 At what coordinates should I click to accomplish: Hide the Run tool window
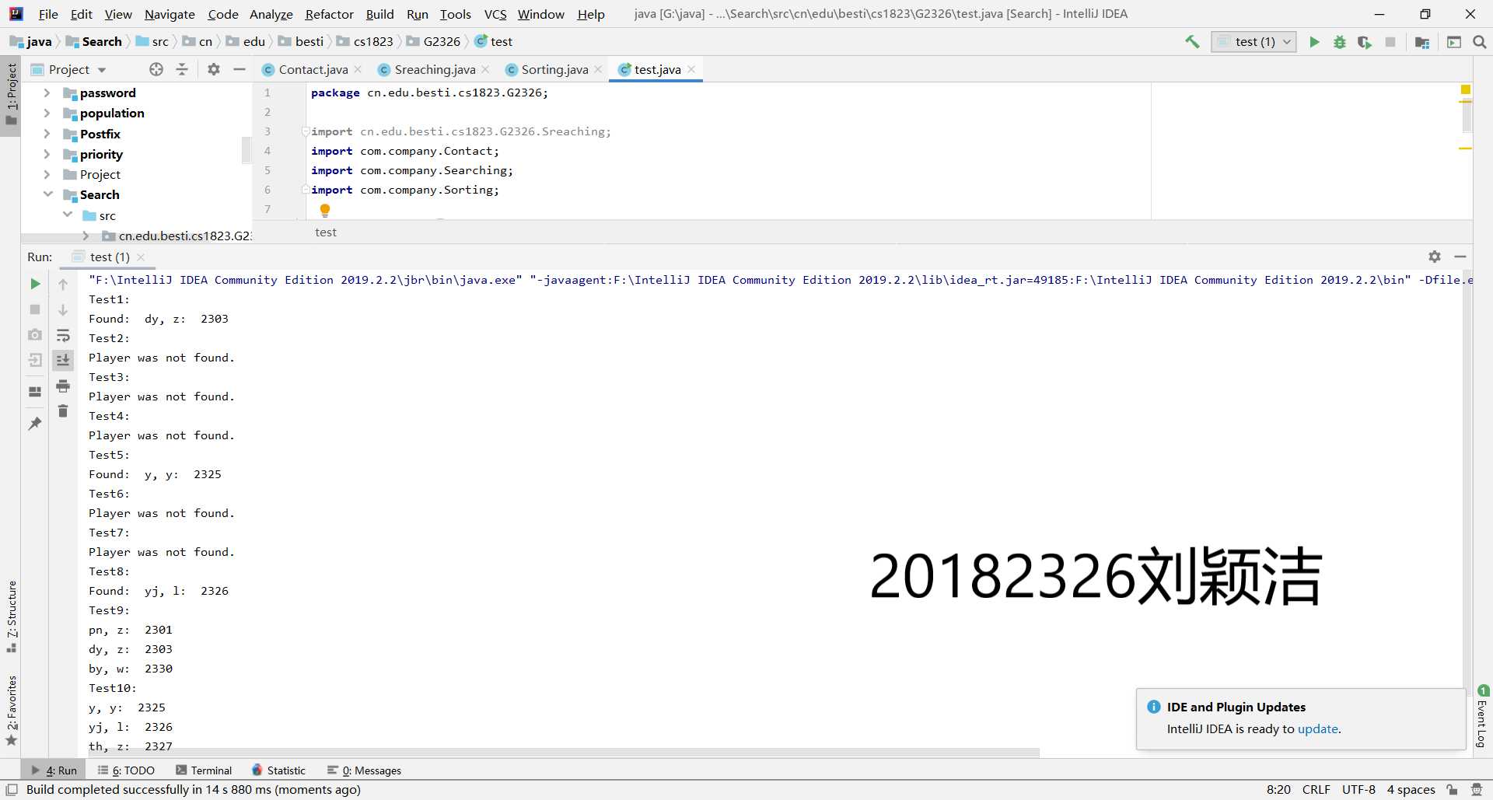pos(1460,257)
